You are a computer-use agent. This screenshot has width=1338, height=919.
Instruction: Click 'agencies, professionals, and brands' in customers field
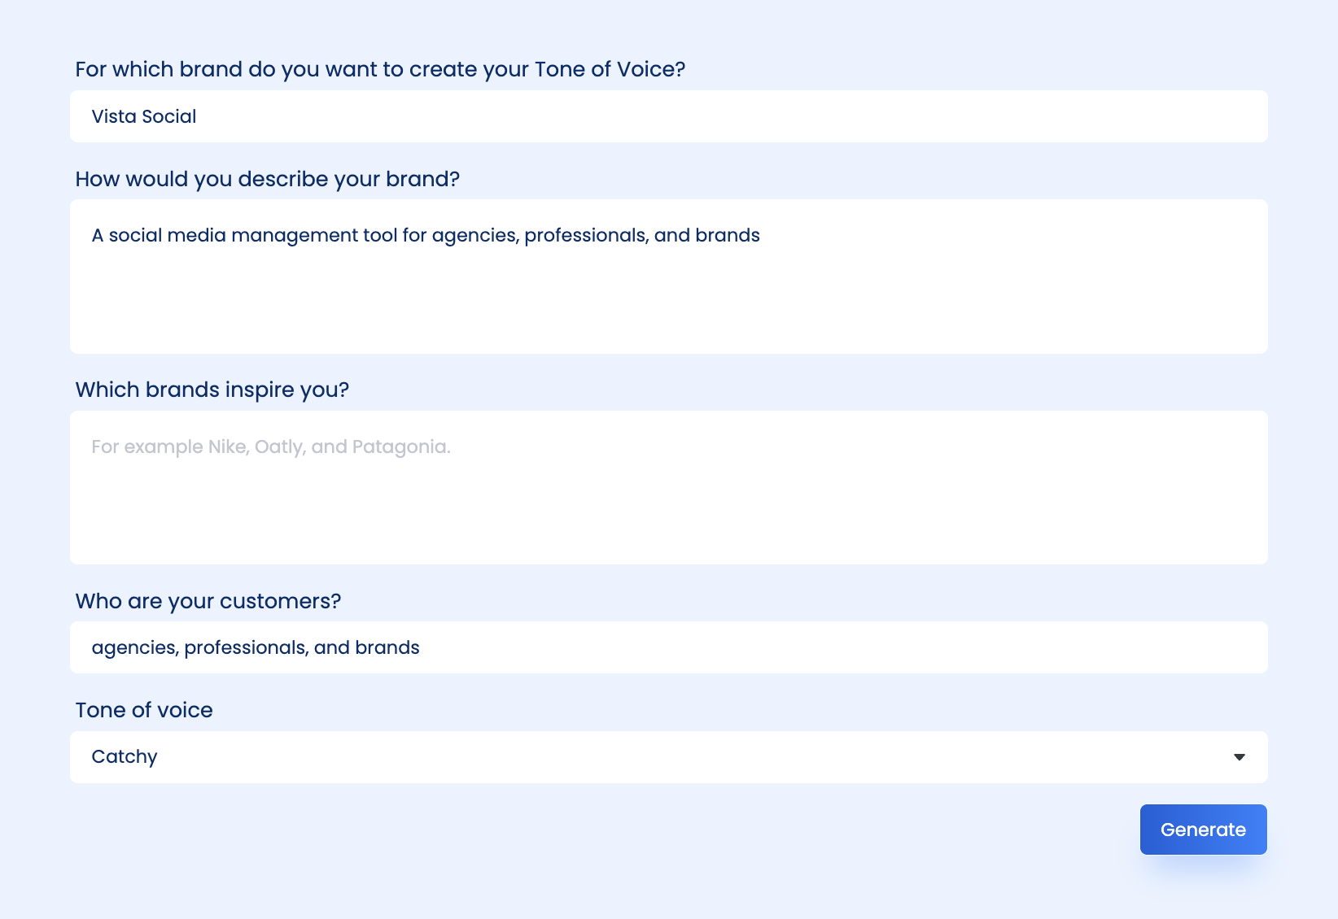tap(256, 647)
